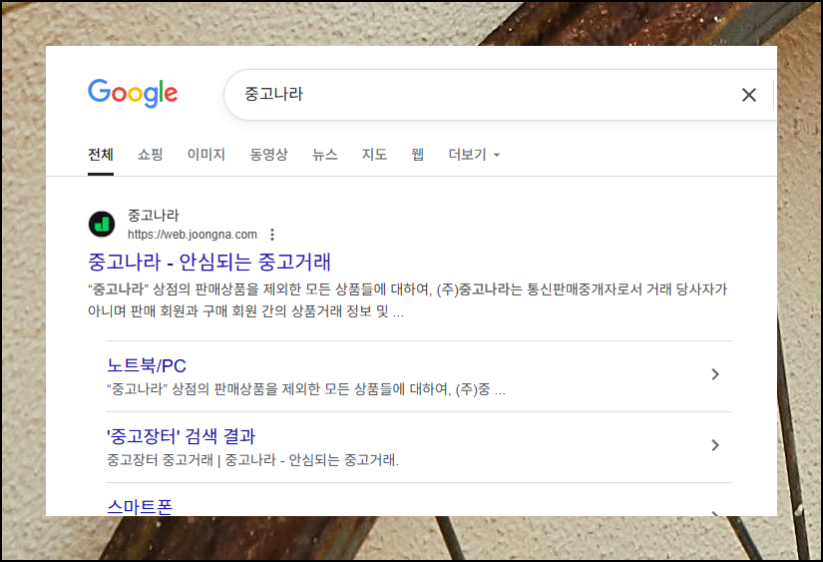The width and height of the screenshot is (823, 562).
Task: Open the 중고나라 - 안심되는 중고거래 result
Action: point(209,262)
